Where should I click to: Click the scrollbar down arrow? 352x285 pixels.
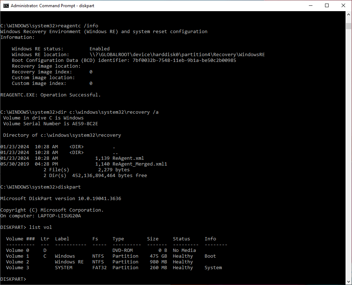pyautogui.click(x=348, y=282)
